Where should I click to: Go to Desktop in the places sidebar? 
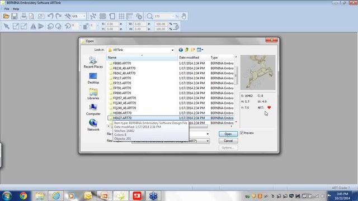point(93,78)
